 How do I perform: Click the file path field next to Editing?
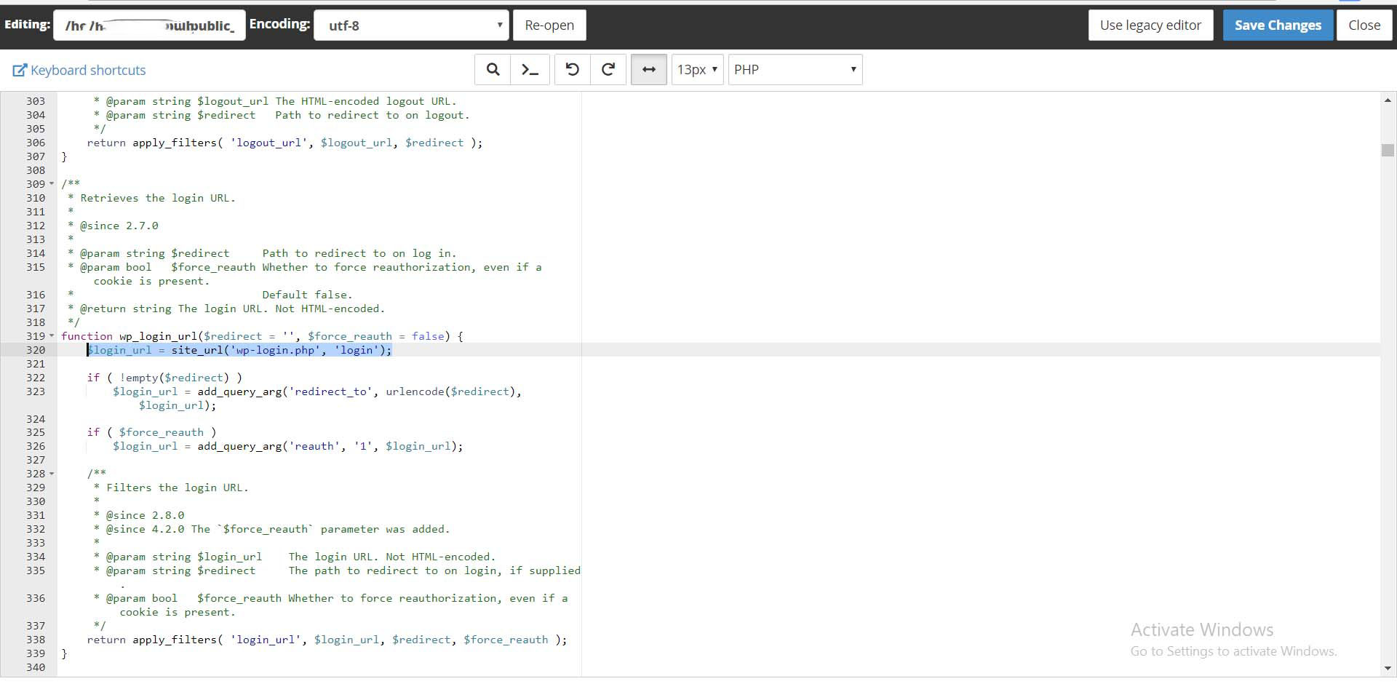click(149, 25)
